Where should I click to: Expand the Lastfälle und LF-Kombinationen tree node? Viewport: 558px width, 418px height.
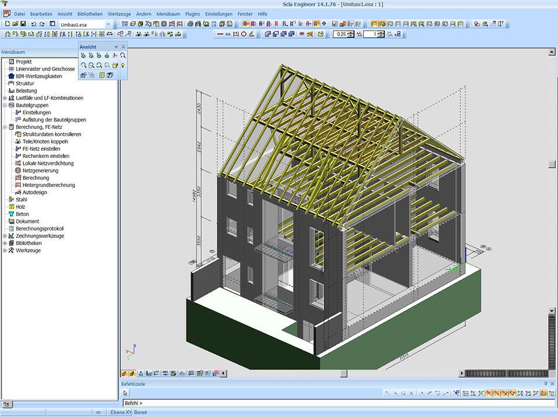pos(5,98)
